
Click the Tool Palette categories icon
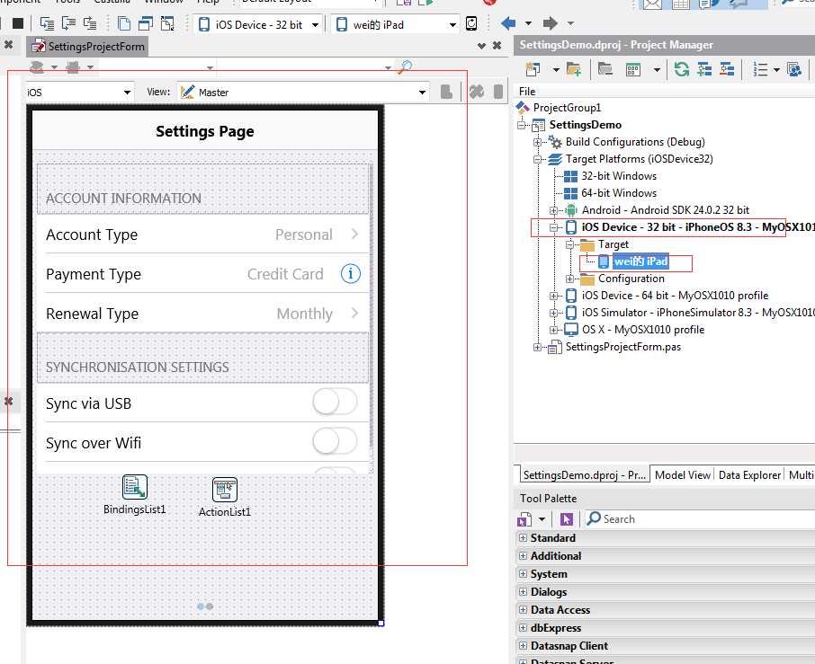click(x=524, y=518)
